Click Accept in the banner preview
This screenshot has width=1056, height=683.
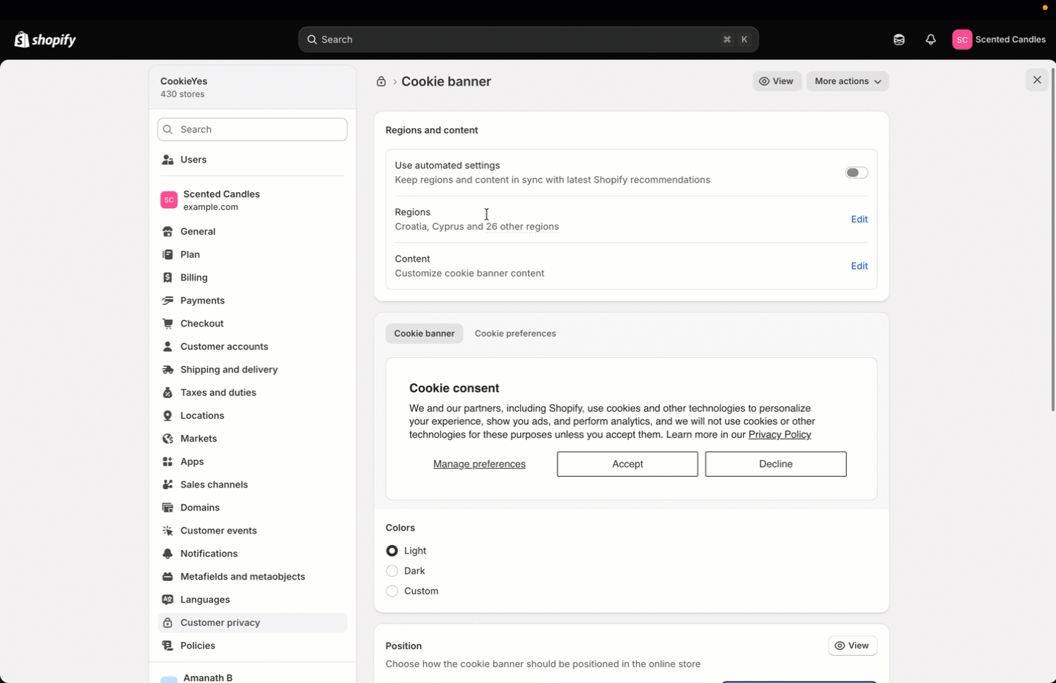pyautogui.click(x=627, y=464)
